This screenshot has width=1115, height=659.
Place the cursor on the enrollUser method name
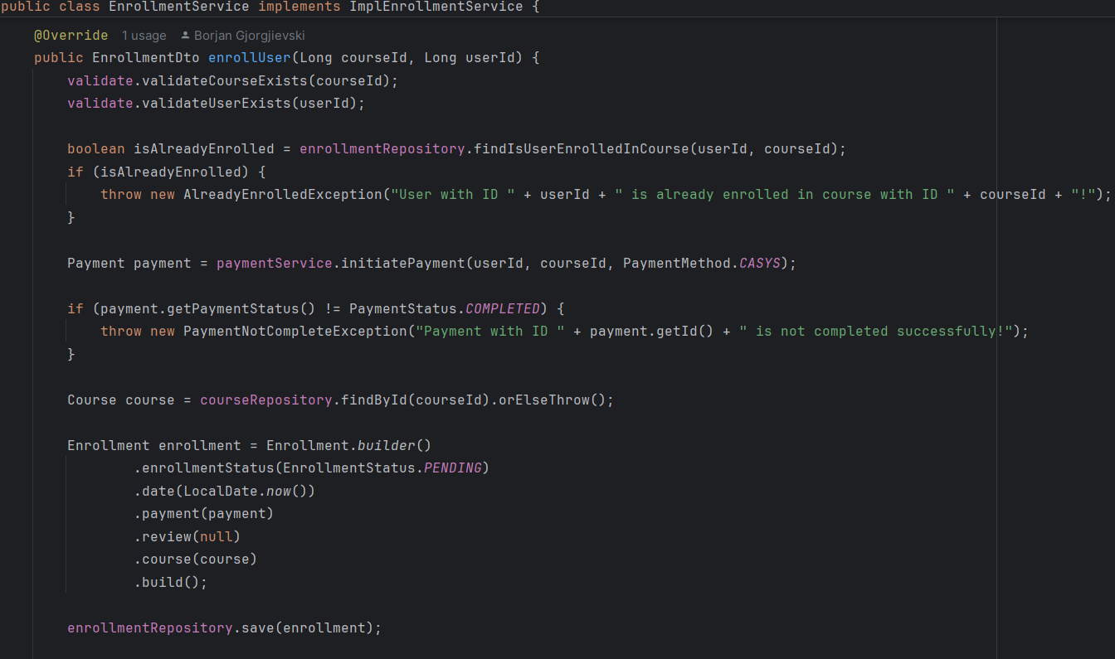249,58
